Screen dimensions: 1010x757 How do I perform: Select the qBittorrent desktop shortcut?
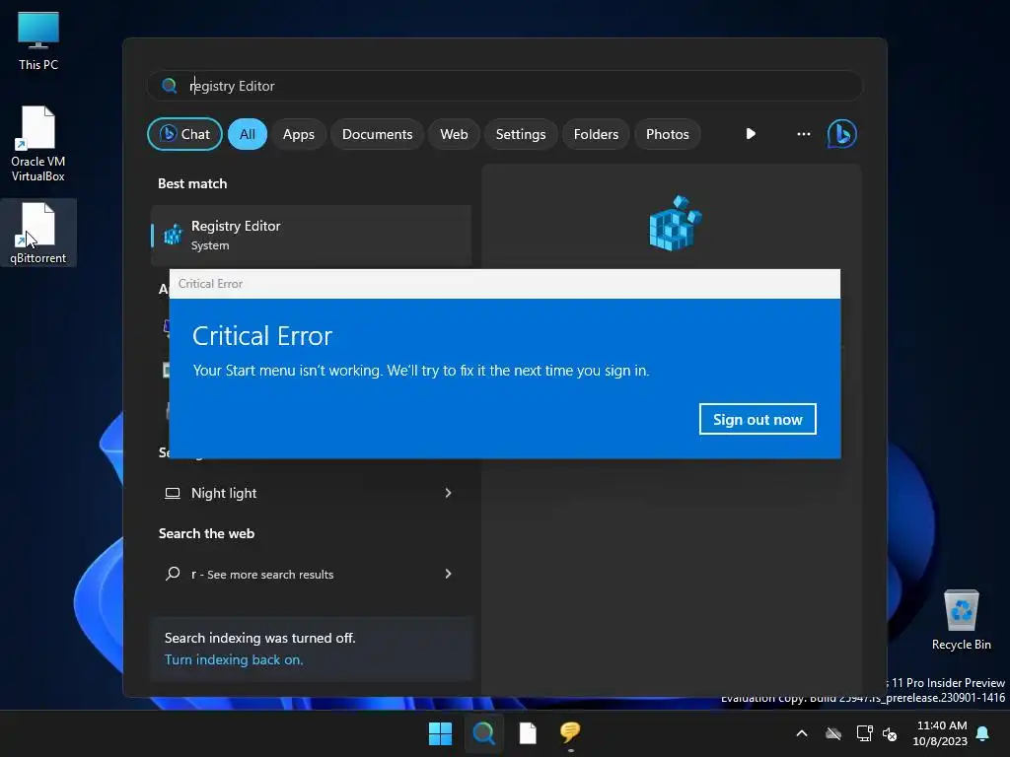38,233
